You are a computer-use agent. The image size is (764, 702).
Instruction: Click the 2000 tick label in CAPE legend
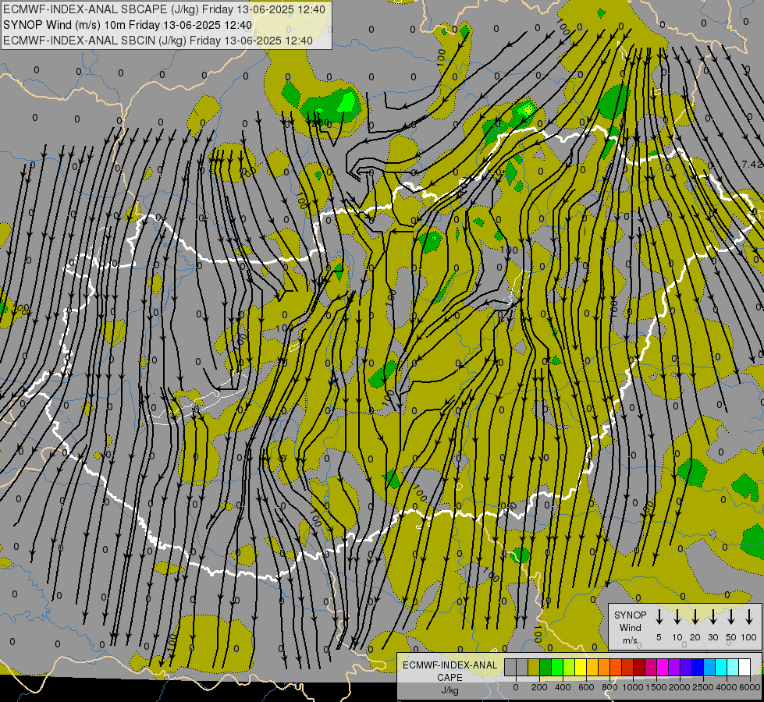[680, 687]
